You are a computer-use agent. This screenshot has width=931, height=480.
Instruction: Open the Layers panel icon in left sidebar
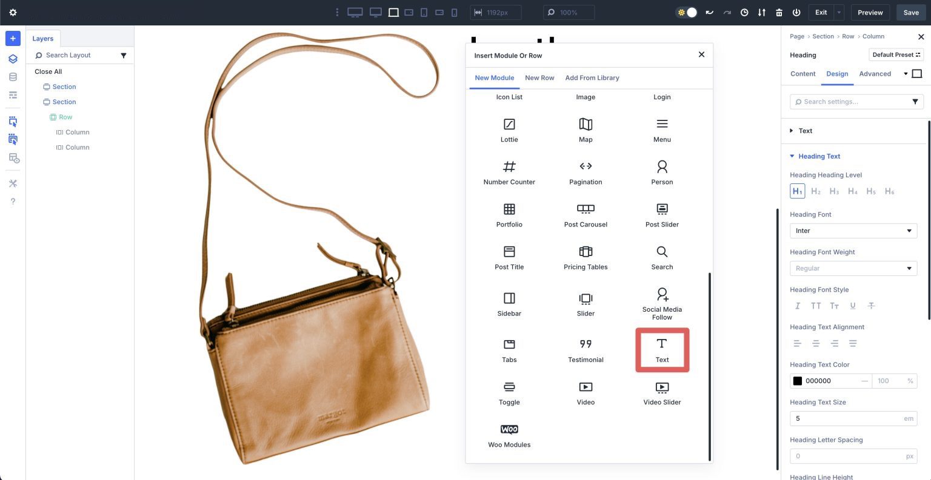(x=12, y=59)
